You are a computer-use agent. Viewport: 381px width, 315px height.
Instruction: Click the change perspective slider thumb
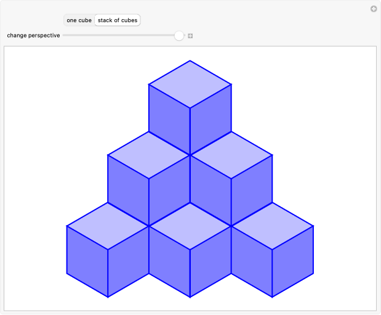(x=179, y=36)
